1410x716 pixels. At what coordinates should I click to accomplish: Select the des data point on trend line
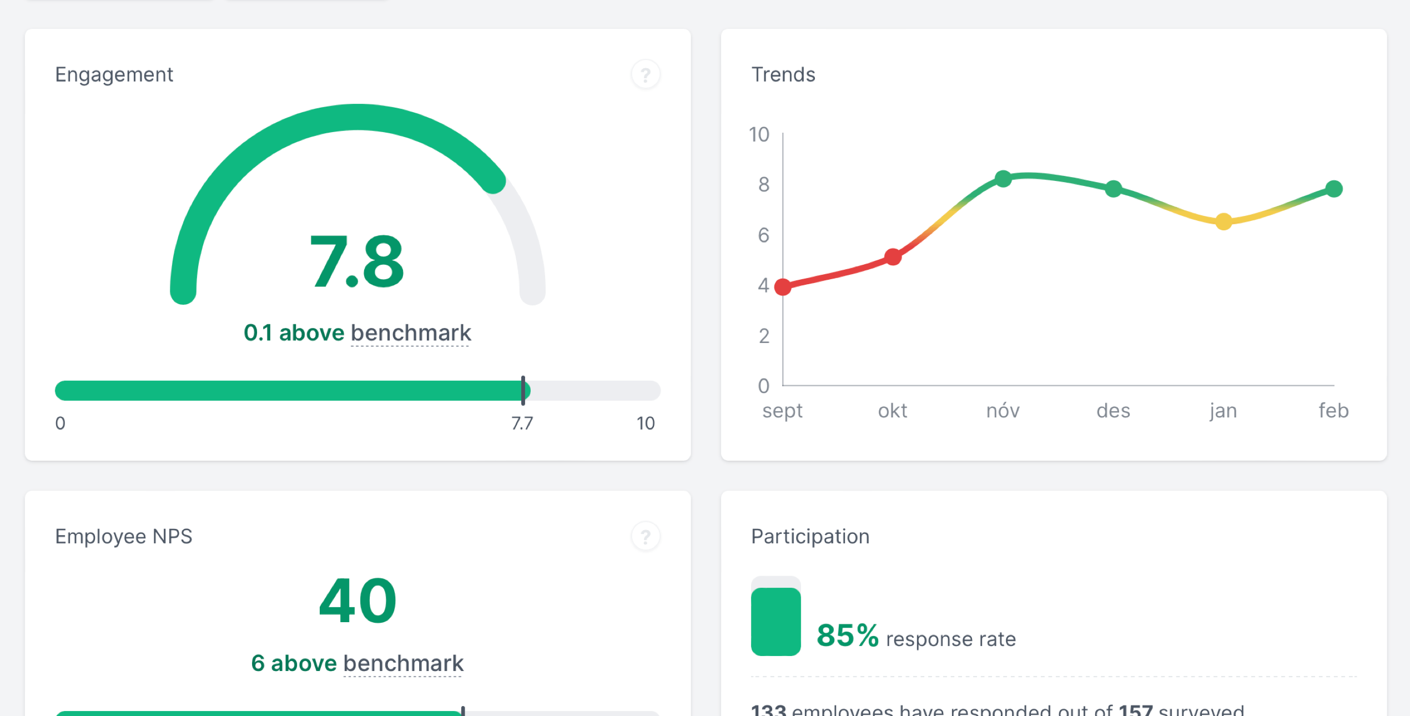[1113, 189]
